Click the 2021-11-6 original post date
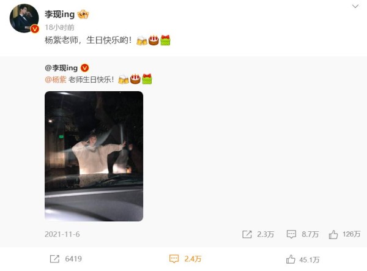 (62, 234)
